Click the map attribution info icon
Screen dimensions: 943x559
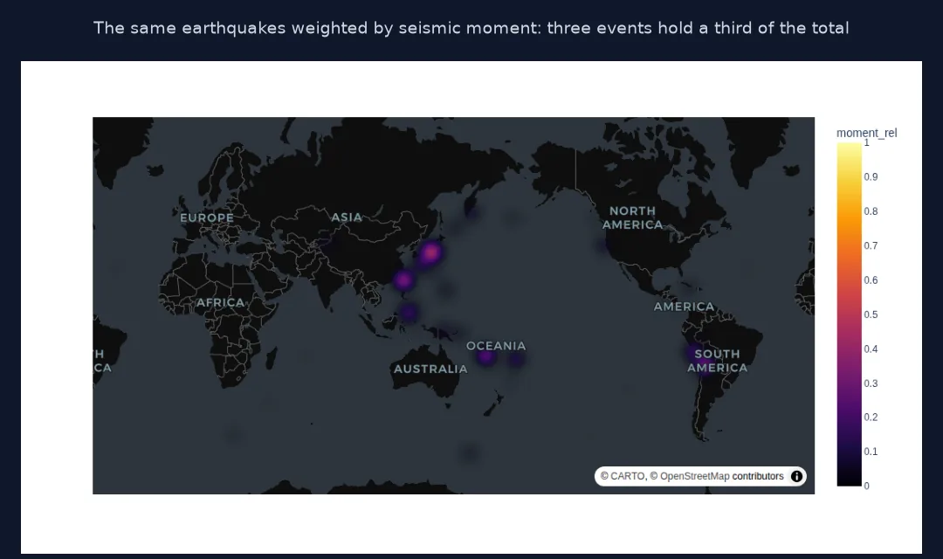[x=796, y=476]
